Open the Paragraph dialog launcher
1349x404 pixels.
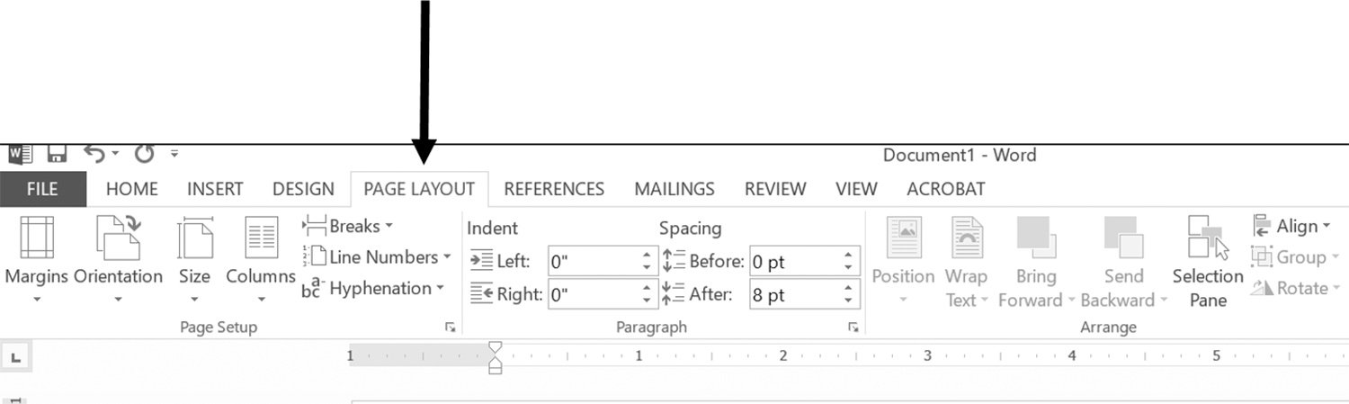(853, 328)
